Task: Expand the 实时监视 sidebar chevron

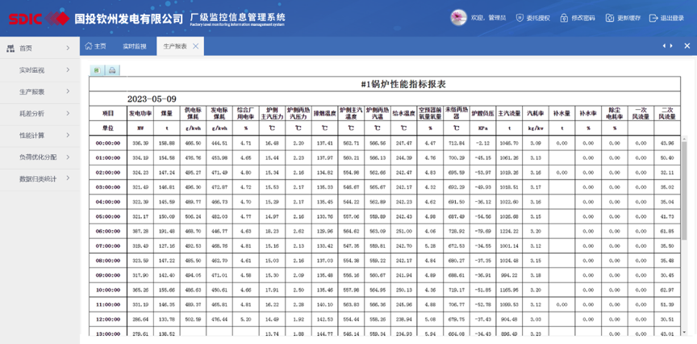Action: [x=68, y=70]
